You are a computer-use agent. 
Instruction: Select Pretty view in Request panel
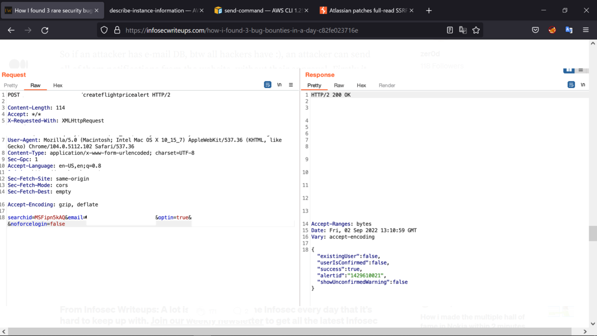click(11, 85)
